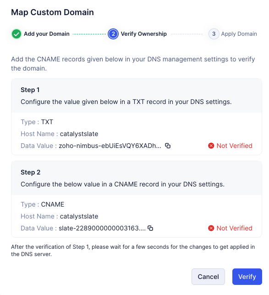Click the slate-2289 CNAME data value text
The height and width of the screenshot is (295, 269).
(102, 228)
